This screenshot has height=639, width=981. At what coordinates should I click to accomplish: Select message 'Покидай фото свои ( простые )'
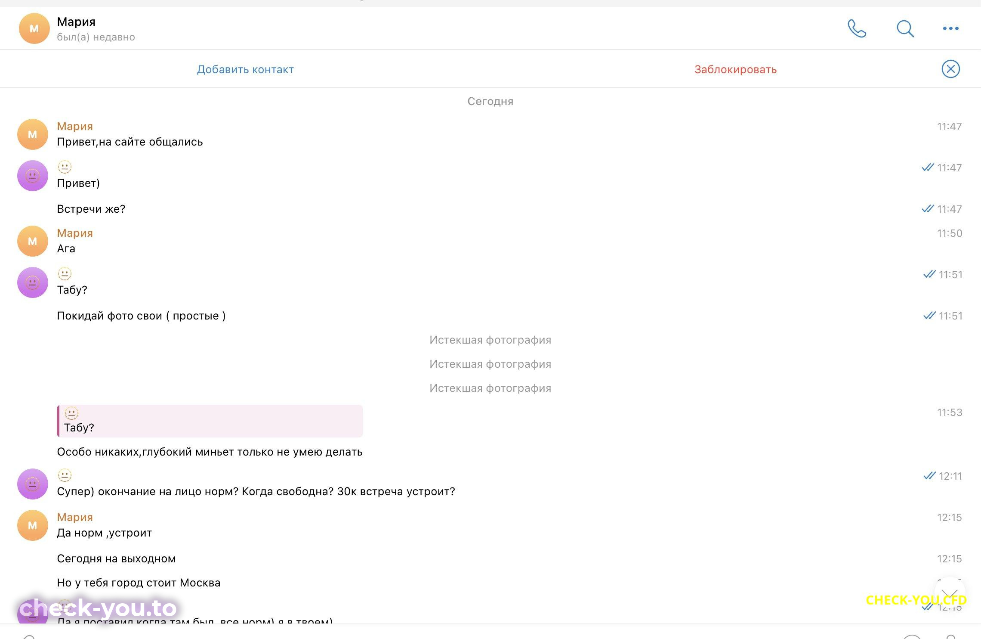141,316
